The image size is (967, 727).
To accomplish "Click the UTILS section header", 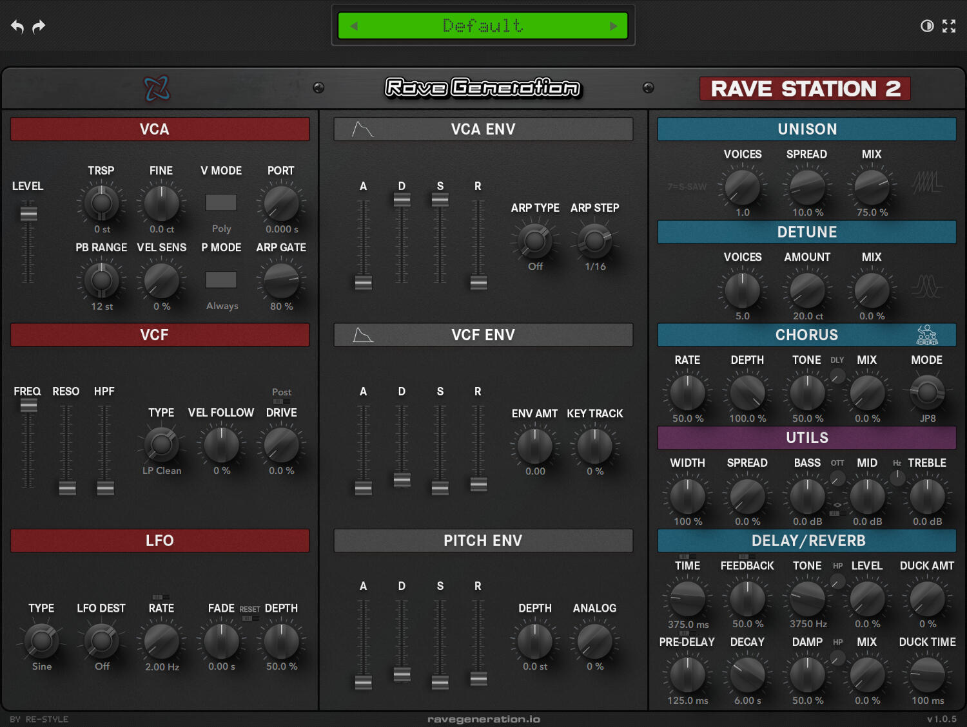I will coord(807,438).
